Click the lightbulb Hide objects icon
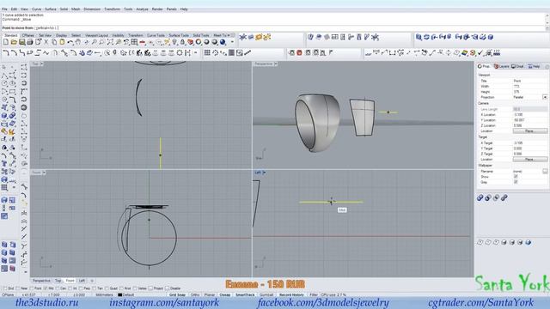Viewport: 550px width, 309px height. tap(174, 42)
